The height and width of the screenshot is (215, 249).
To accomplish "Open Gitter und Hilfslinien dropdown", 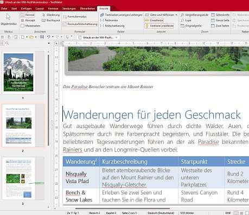I will click(161, 15).
